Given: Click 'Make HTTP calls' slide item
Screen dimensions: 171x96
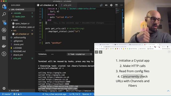Looking at the screenshot, I should point(133,66).
